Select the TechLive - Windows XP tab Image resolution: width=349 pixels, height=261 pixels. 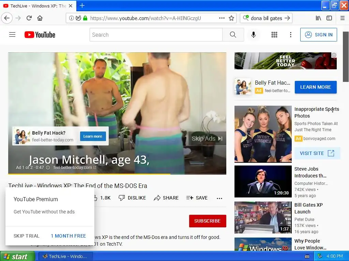[x=38, y=6]
